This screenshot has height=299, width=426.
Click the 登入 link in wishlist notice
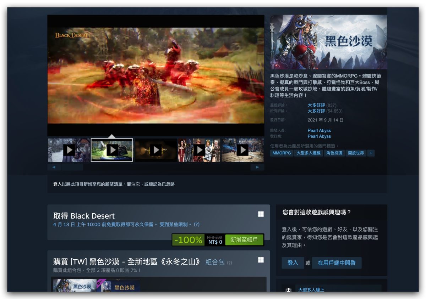coord(58,184)
